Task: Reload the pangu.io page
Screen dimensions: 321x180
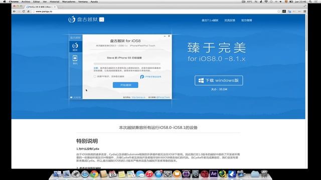Action: coord(24,11)
